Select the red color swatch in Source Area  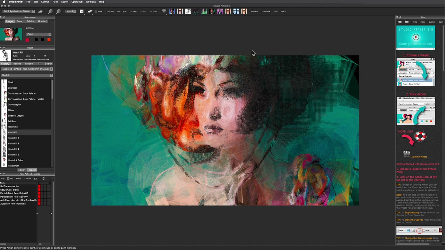click(27, 40)
